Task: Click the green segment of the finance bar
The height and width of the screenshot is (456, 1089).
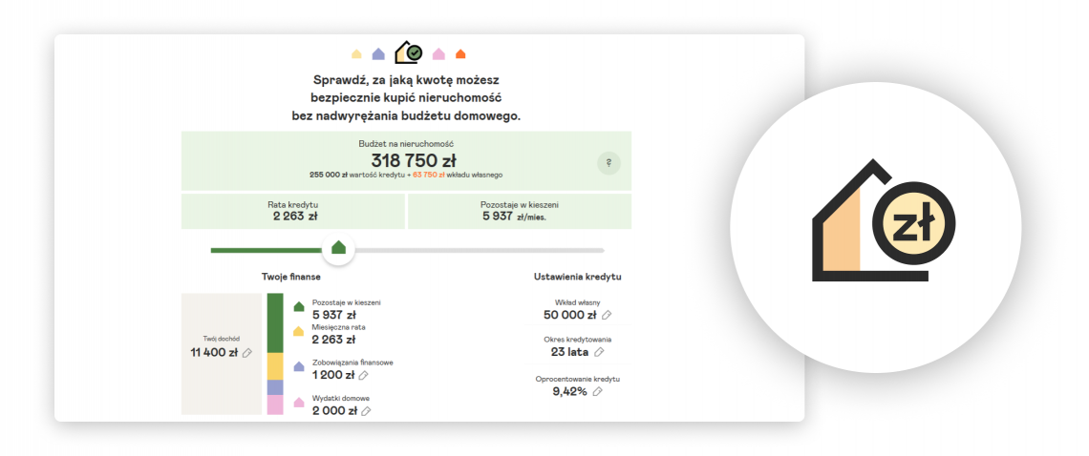Action: pos(275,322)
